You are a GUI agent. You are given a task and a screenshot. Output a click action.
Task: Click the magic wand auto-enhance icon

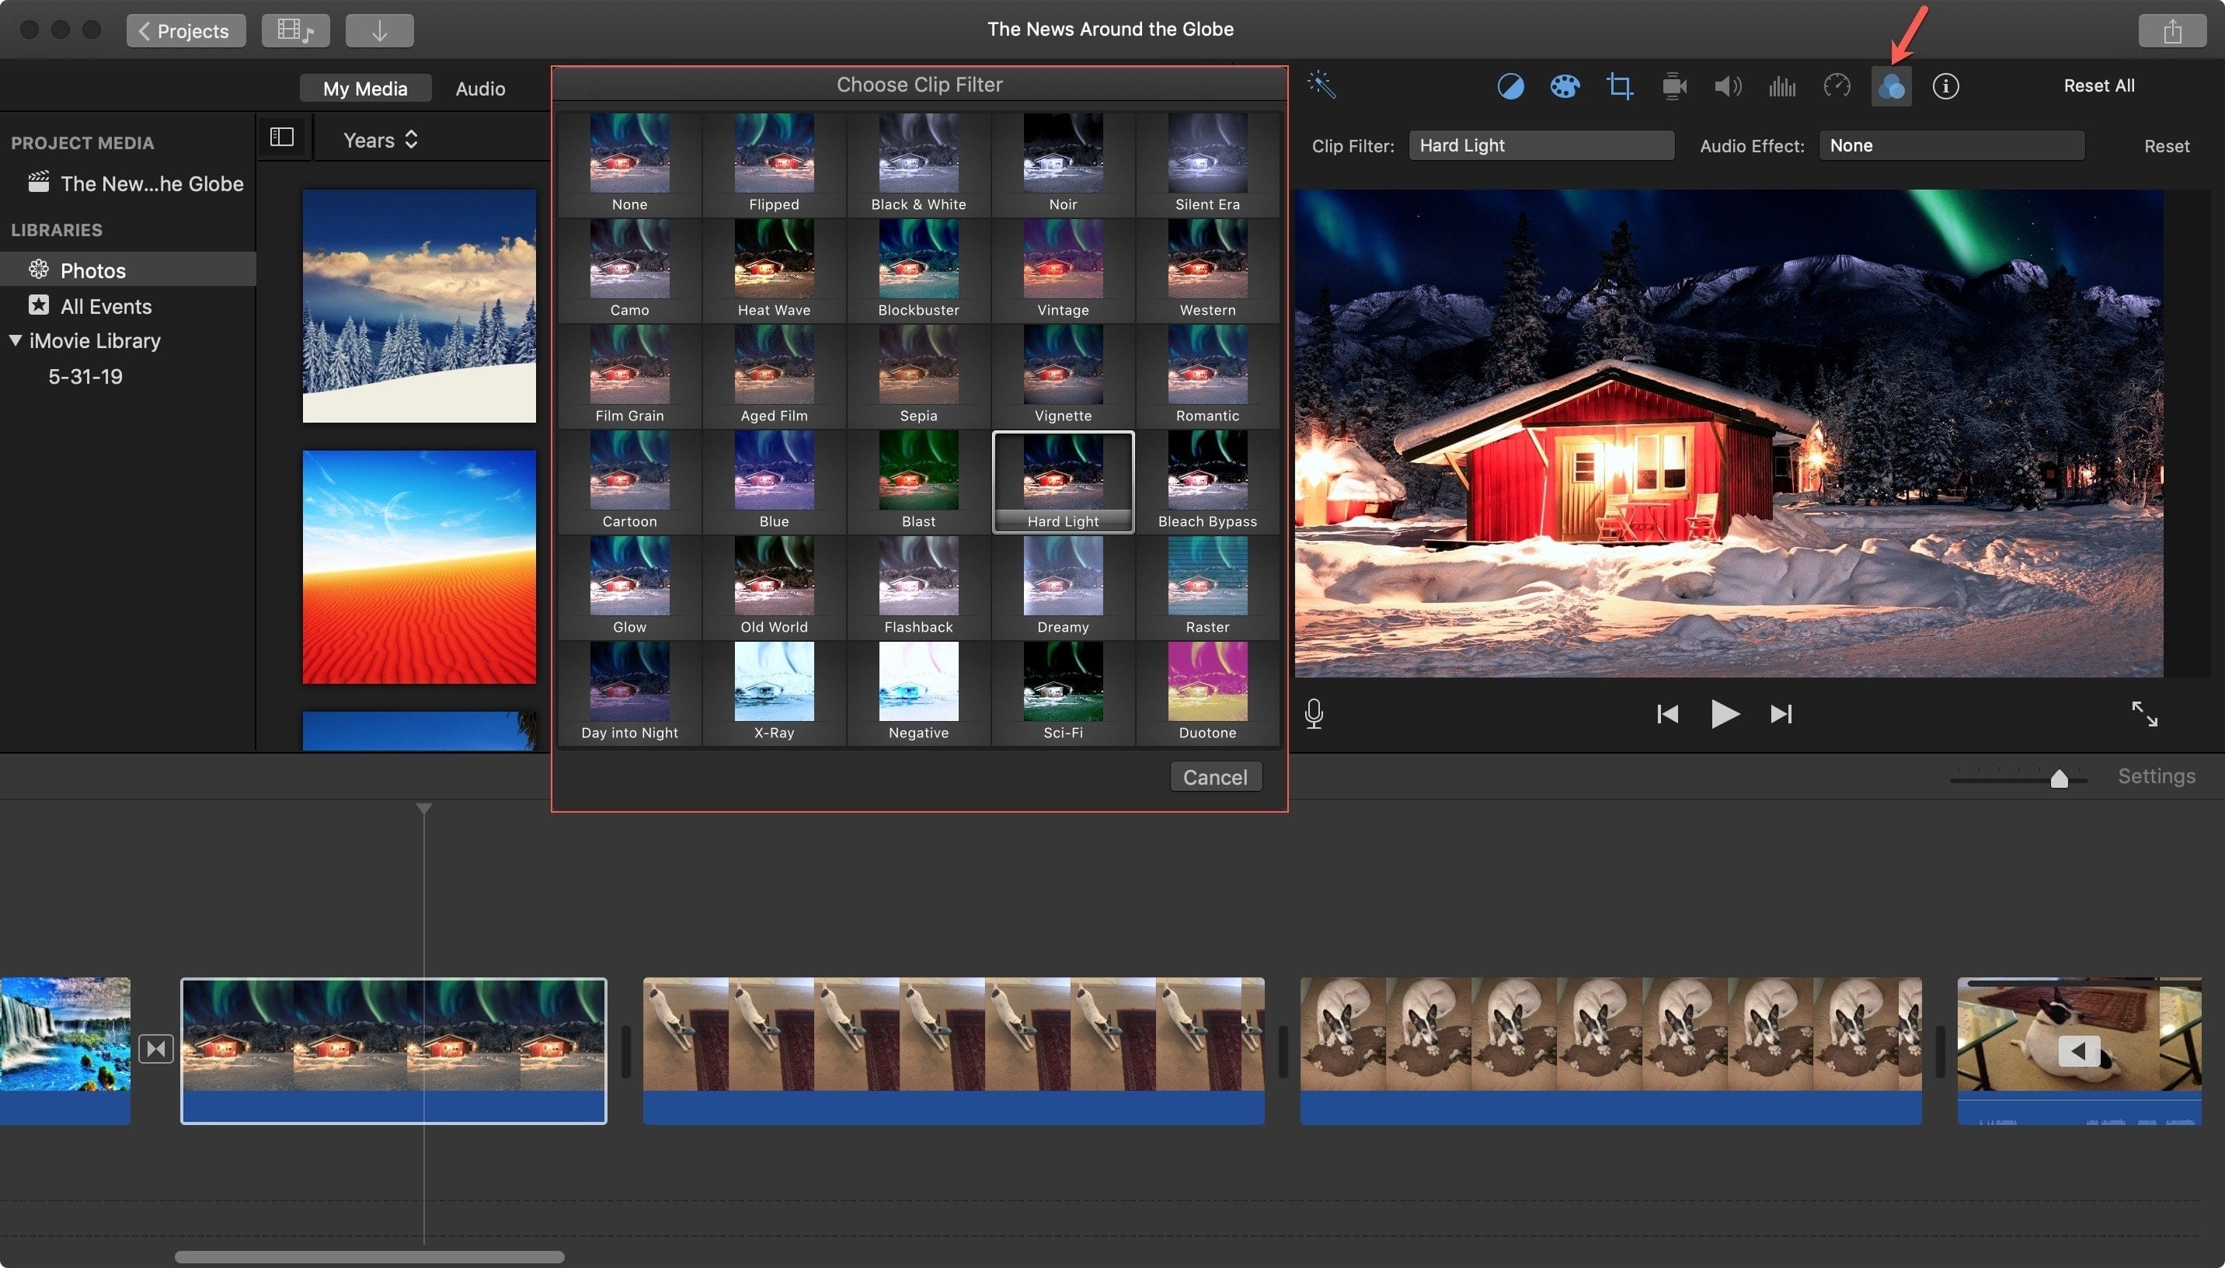(1321, 85)
